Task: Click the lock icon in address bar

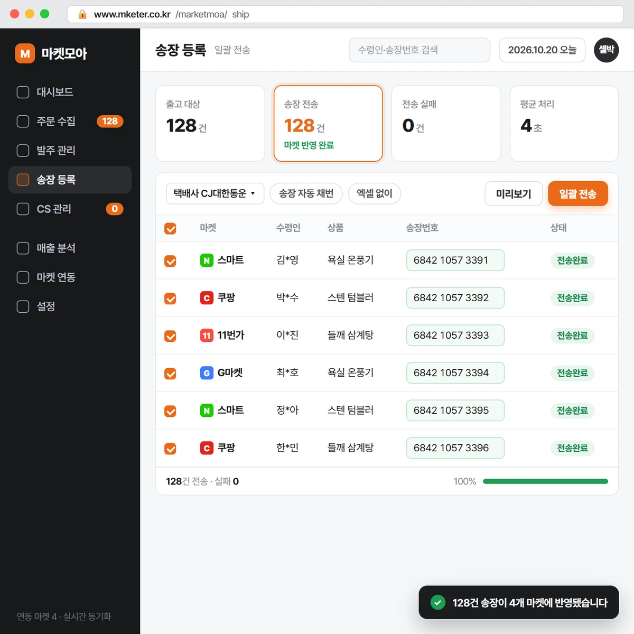Action: click(82, 14)
